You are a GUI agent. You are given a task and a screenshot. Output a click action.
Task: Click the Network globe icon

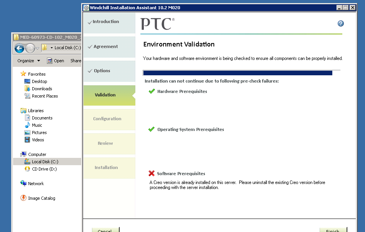(x=23, y=183)
